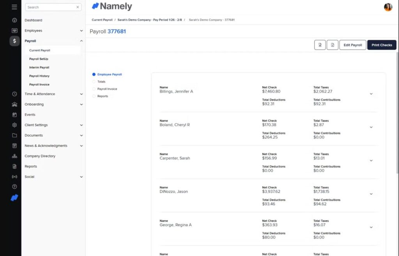The image size is (399, 256).
Task: Click Billings net check $7,460.80
Action: (271, 91)
